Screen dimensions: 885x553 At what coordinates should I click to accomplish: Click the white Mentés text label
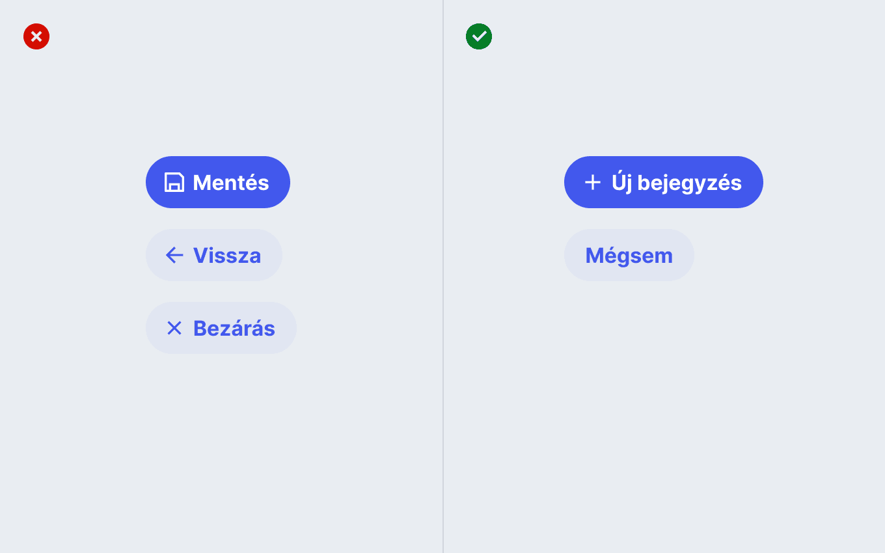231,183
